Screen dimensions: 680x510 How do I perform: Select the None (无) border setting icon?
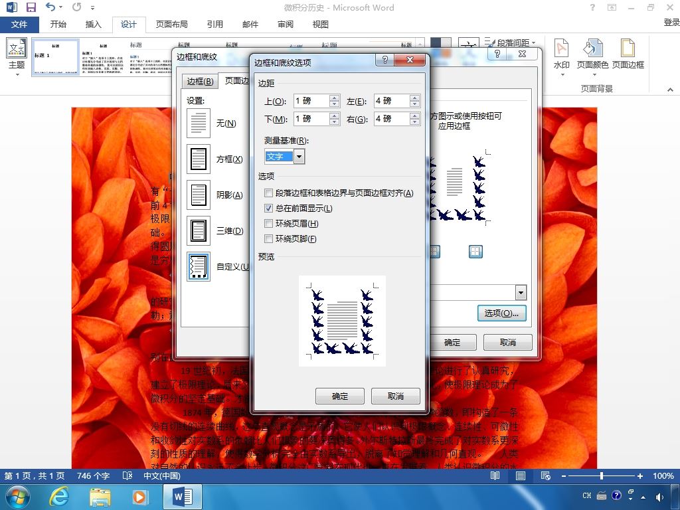point(199,123)
